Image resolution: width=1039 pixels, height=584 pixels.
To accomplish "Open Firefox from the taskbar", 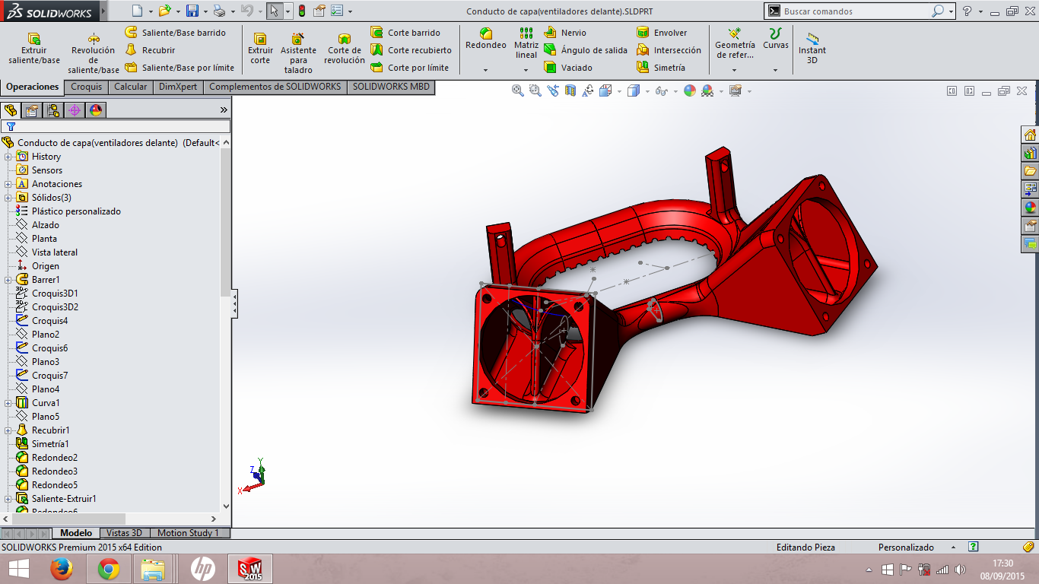I will [x=62, y=568].
